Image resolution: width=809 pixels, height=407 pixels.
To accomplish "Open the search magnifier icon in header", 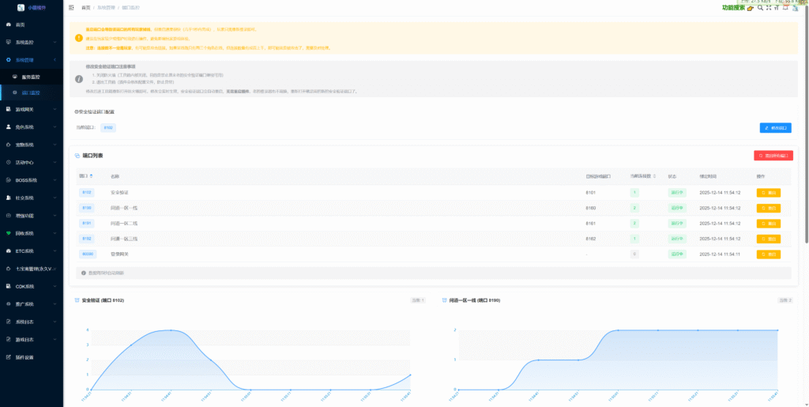I will click(x=761, y=8).
